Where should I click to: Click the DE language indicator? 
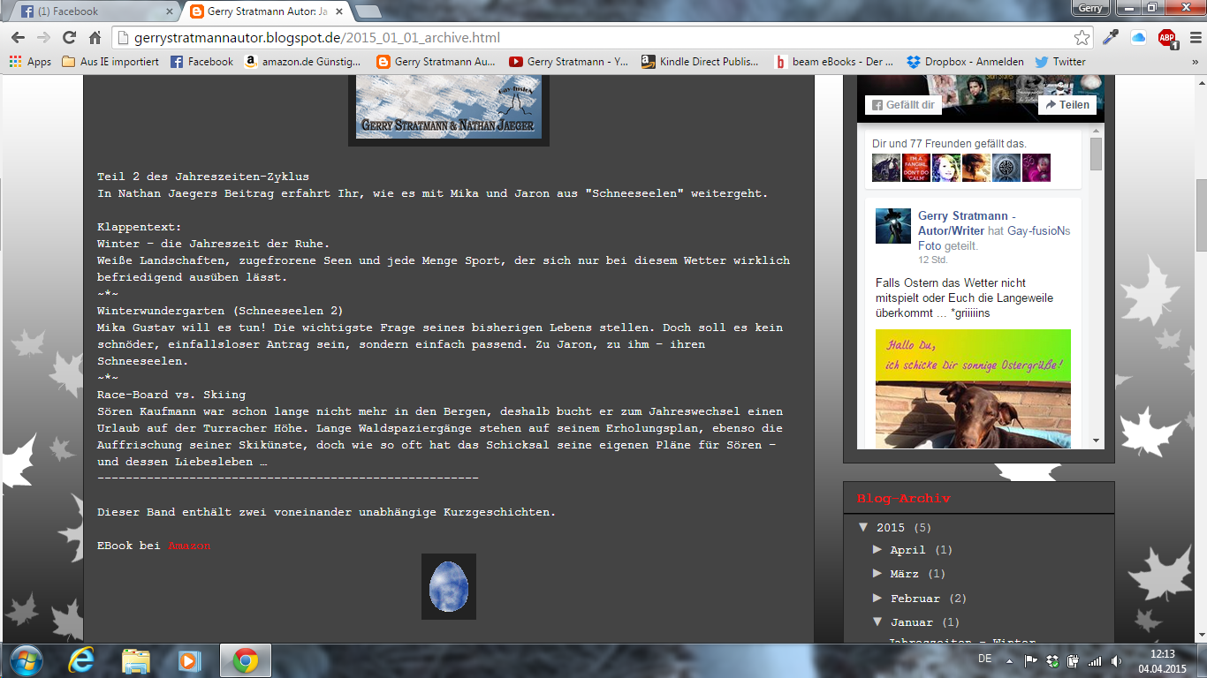point(984,659)
